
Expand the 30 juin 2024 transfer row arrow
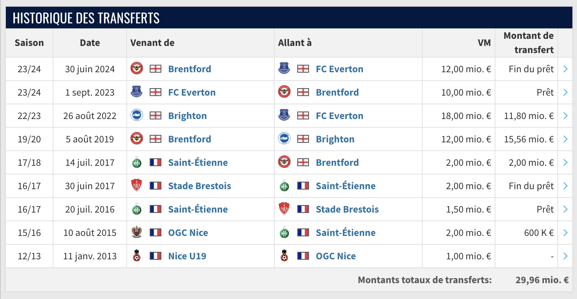click(565, 69)
